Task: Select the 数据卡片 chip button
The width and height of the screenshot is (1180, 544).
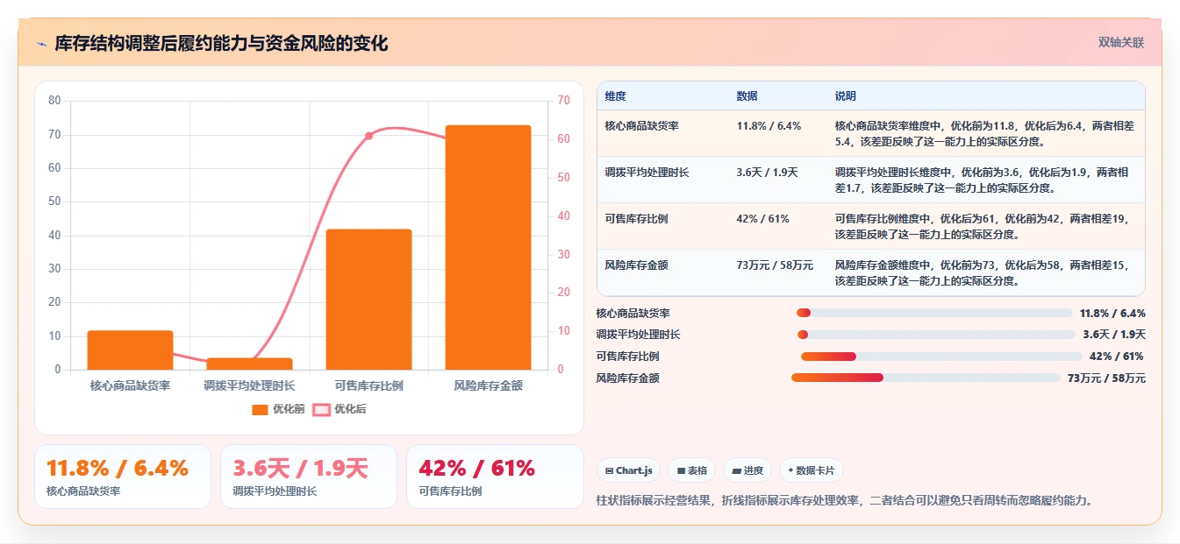Action: pos(812,470)
